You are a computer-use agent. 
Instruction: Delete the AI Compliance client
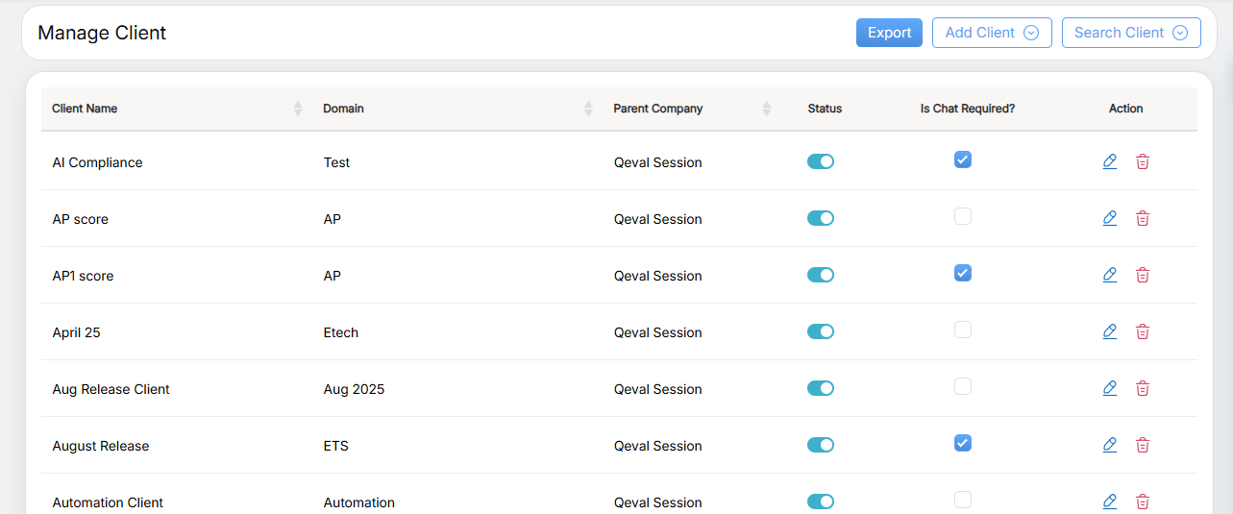coord(1142,161)
